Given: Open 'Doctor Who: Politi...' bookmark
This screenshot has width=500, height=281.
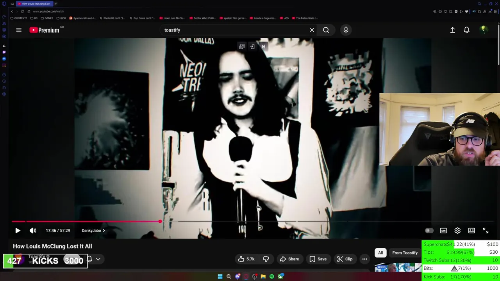Looking at the screenshot, I should pyautogui.click(x=203, y=18).
